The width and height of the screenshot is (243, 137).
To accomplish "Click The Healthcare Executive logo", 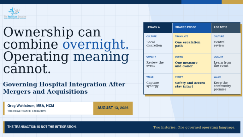I will [x=15, y=13].
